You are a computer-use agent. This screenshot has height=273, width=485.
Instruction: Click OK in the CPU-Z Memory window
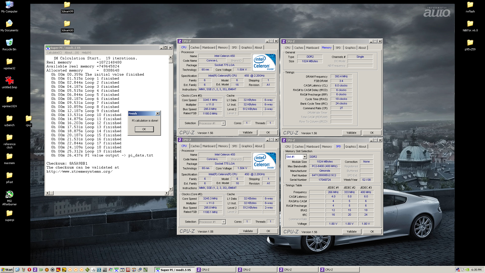point(372,133)
